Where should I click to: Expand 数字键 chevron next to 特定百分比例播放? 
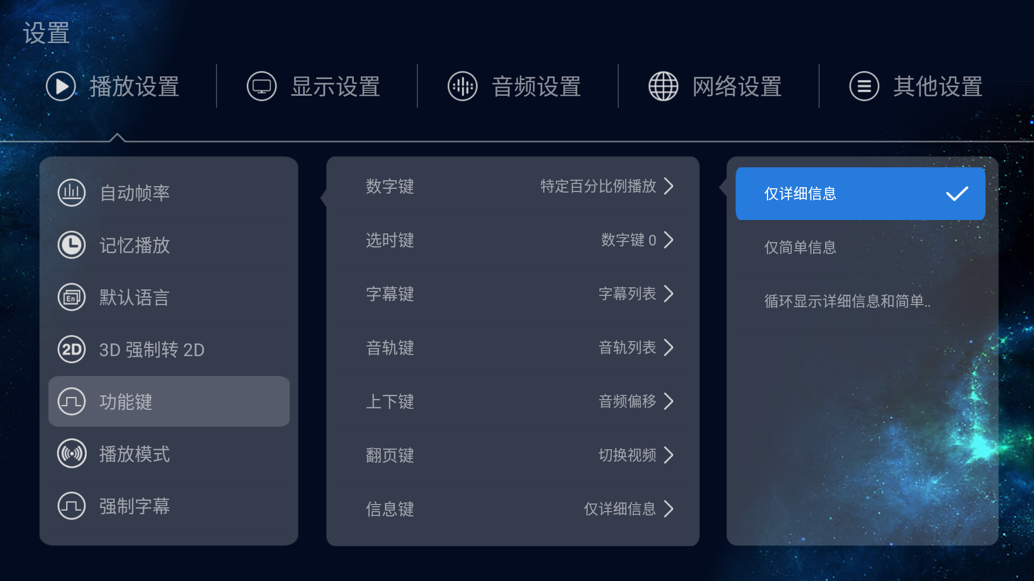668,186
